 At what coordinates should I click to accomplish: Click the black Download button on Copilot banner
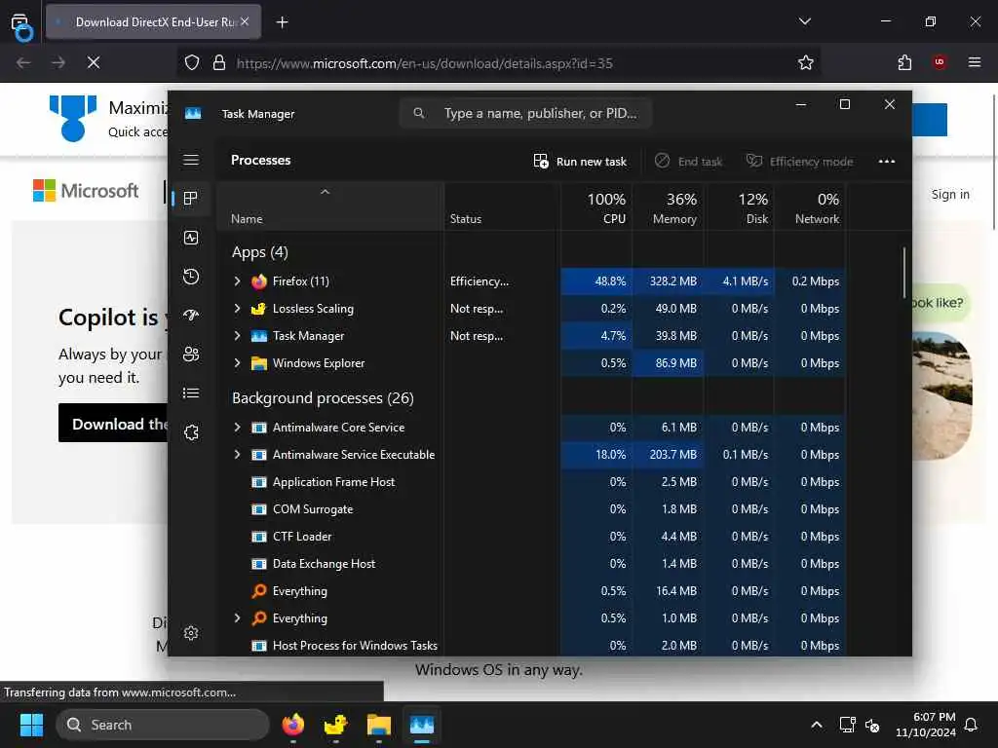pyautogui.click(x=113, y=423)
